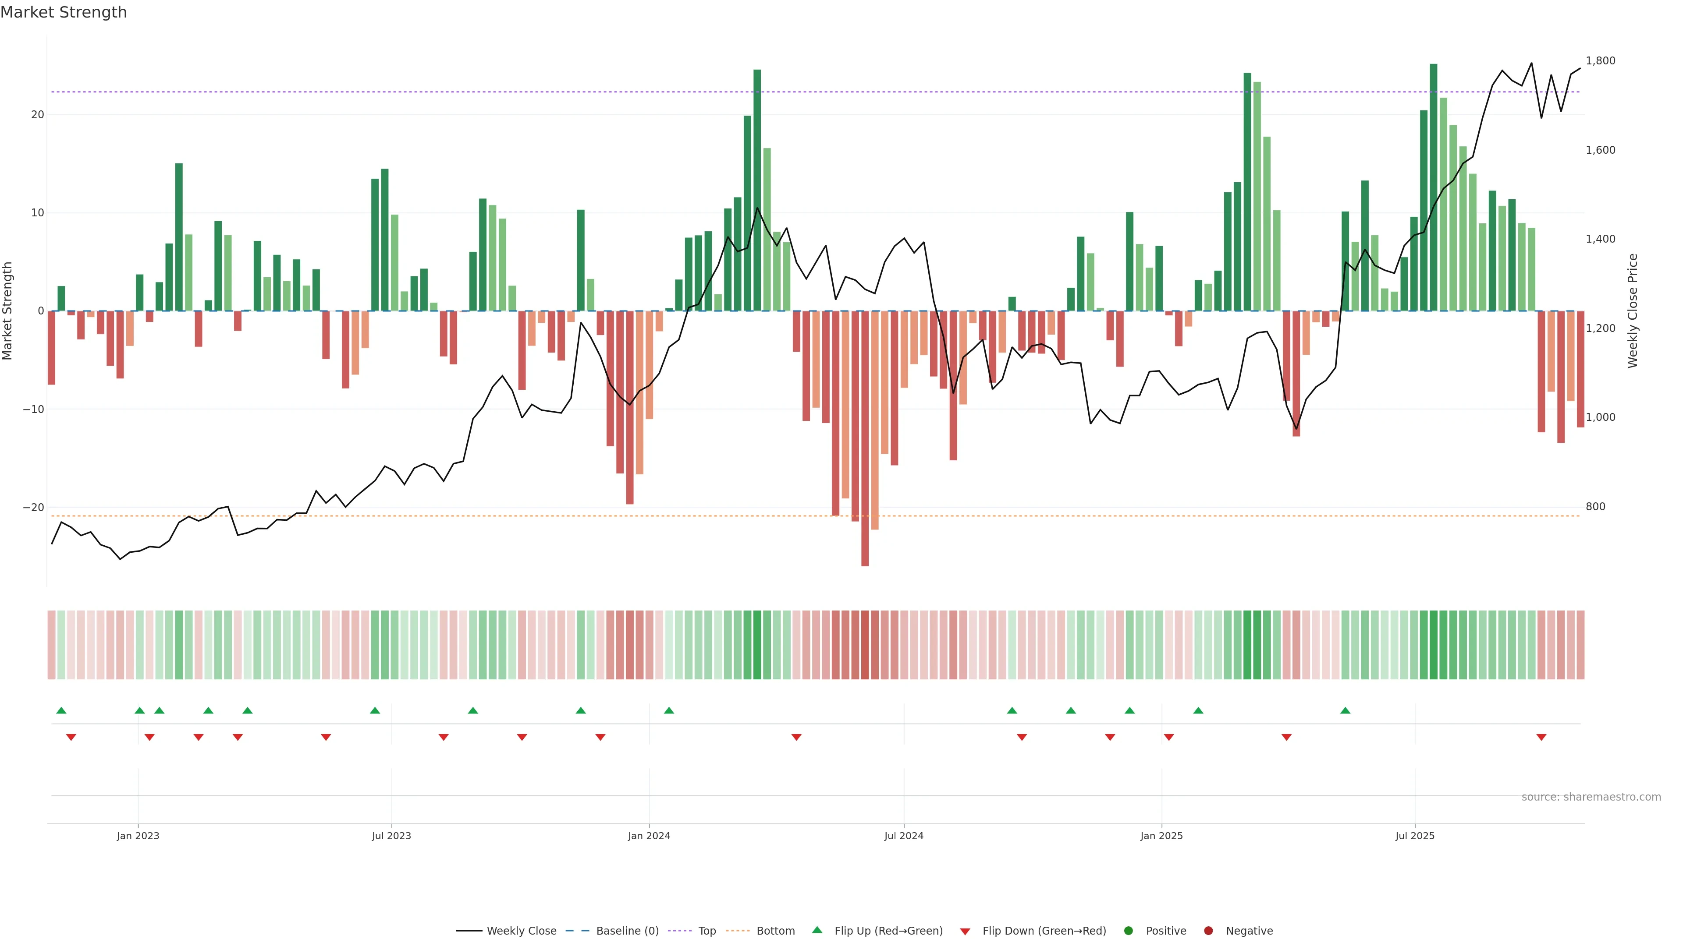Click the red Flip Down legend triangle
Screen dimensions: 1683x946
965,932
